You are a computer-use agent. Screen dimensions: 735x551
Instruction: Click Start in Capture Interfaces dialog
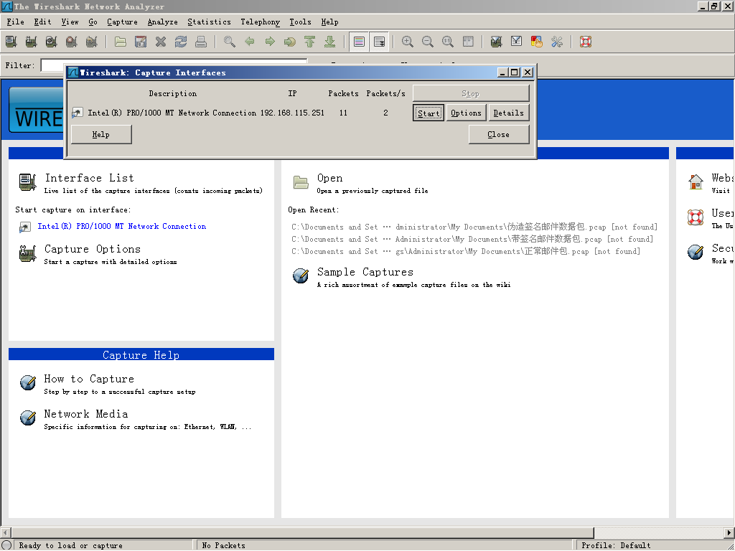pyautogui.click(x=429, y=113)
